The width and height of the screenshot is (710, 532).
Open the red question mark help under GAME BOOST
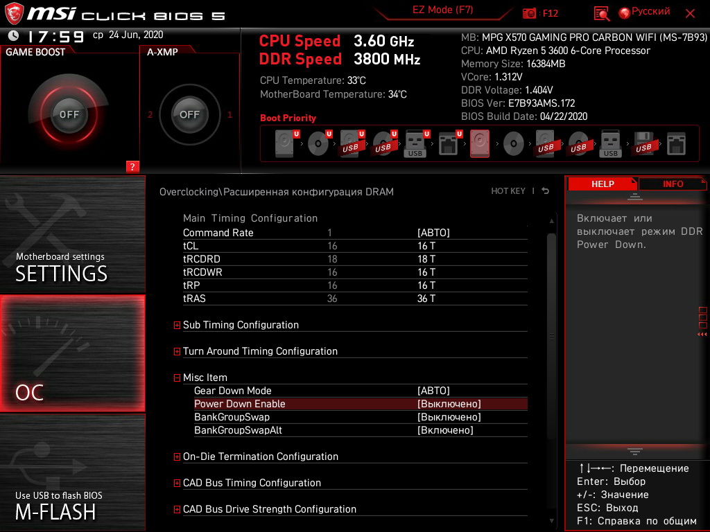click(x=132, y=166)
